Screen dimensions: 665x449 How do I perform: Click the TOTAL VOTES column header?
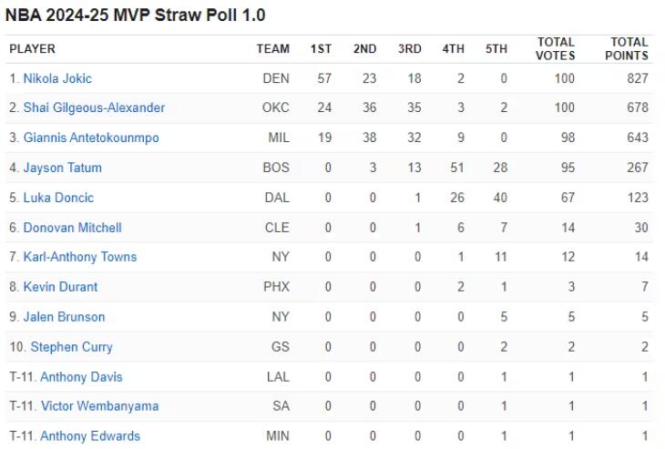[555, 49]
